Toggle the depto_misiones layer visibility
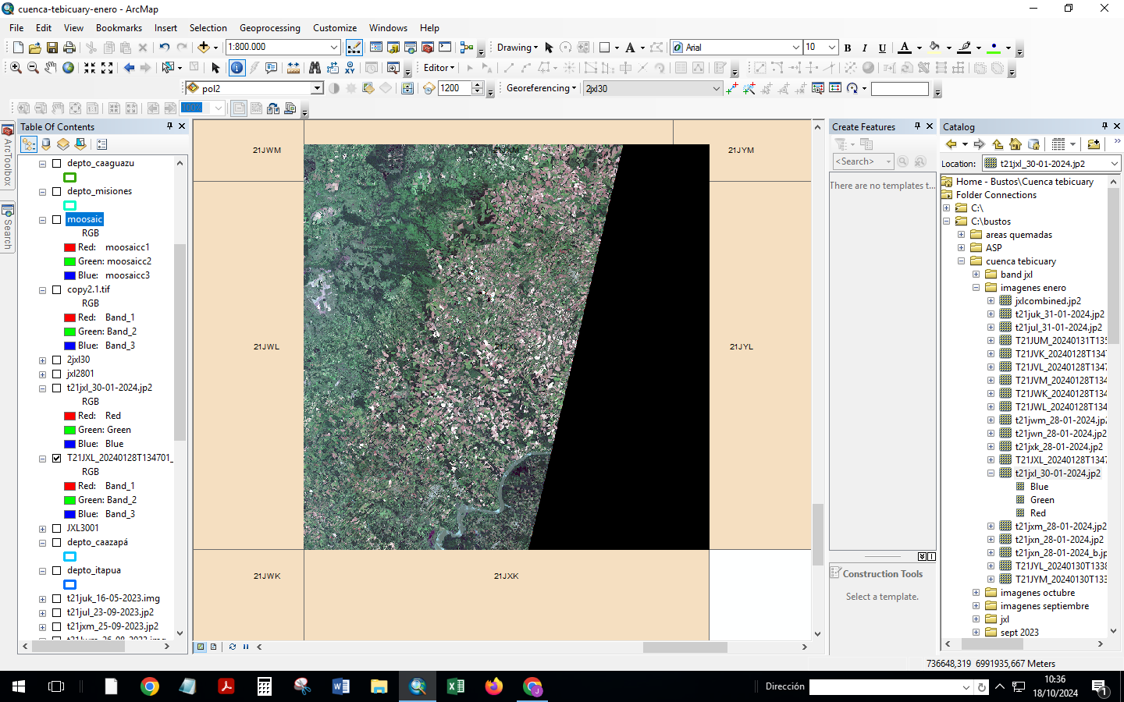Screen dimensions: 1124x702 tap(56, 192)
